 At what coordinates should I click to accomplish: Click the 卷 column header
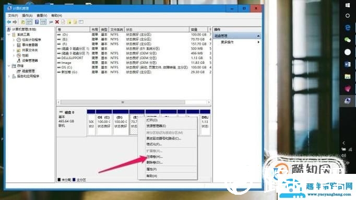pyautogui.click(x=73, y=30)
